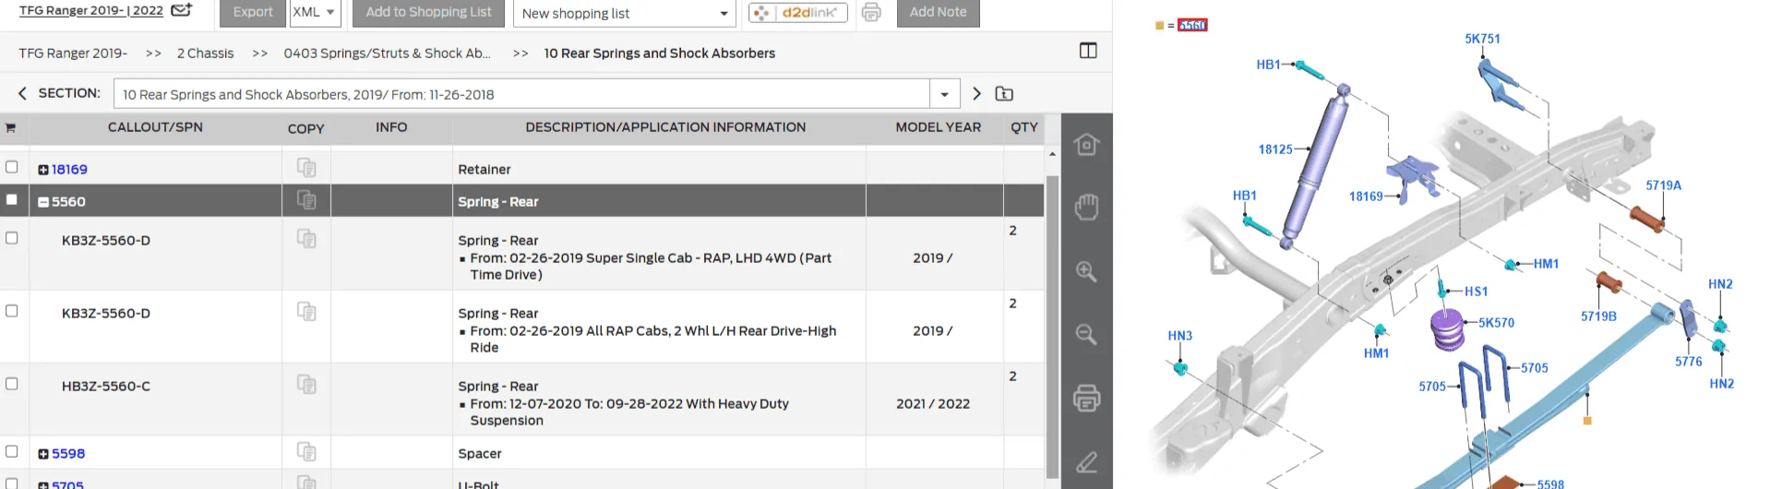1770x489 pixels.
Task: Copy the KB3Z-5560-D All RAP Cabs row
Action: point(306,312)
